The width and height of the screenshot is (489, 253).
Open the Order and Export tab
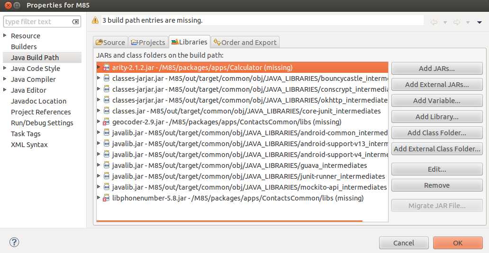[x=245, y=42]
